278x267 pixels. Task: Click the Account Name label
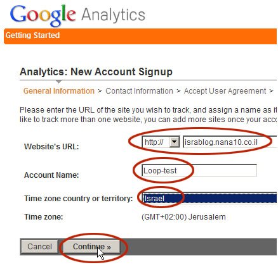point(51,175)
